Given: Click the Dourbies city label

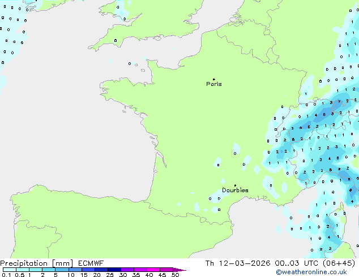Looking at the screenshot, I should [235, 190].
